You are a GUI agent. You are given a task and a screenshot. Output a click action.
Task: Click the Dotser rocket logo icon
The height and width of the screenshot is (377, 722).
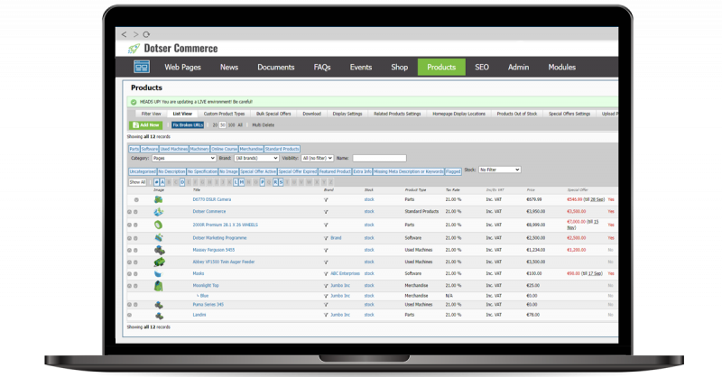coord(134,49)
